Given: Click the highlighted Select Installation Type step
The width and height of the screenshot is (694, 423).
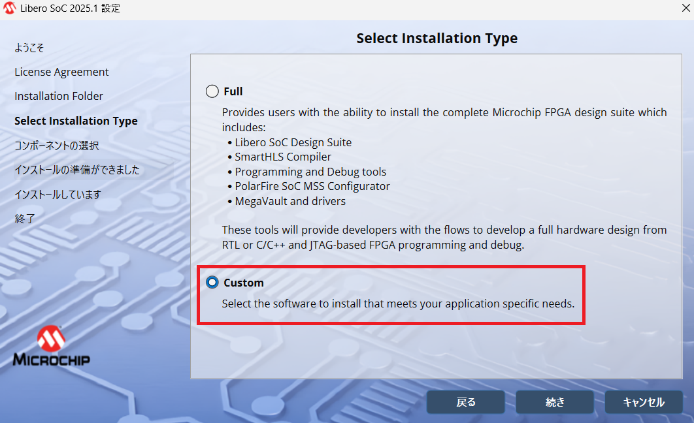Looking at the screenshot, I should coord(76,121).
